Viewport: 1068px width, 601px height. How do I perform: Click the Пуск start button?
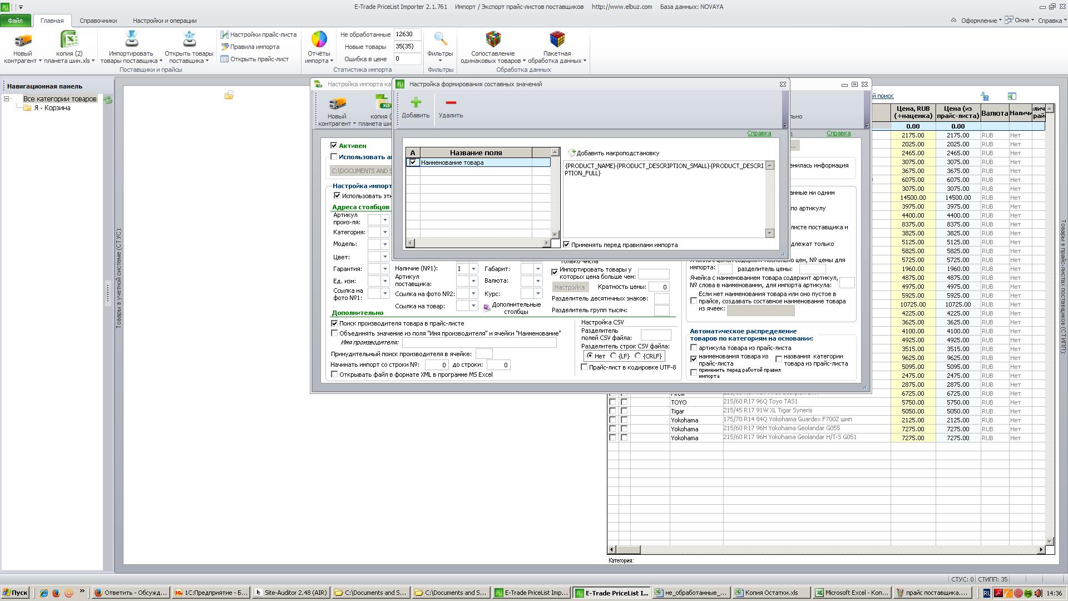[x=15, y=593]
